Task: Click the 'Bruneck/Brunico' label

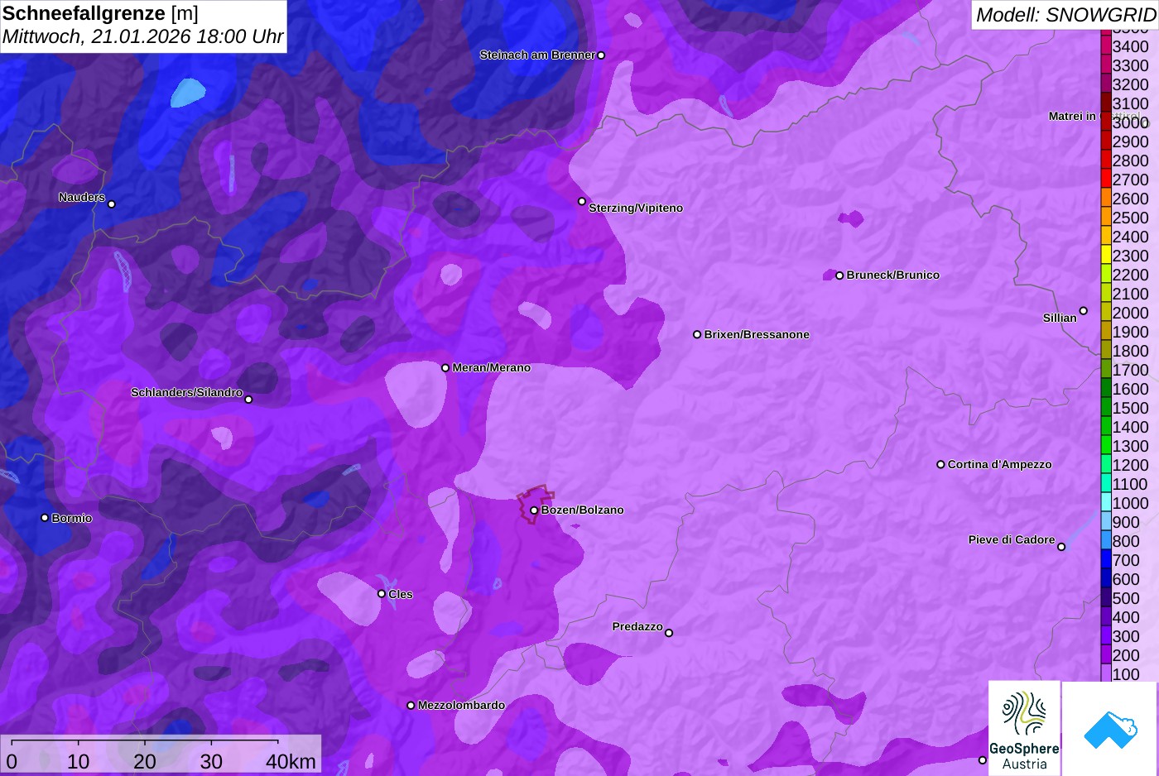Action: point(893,275)
